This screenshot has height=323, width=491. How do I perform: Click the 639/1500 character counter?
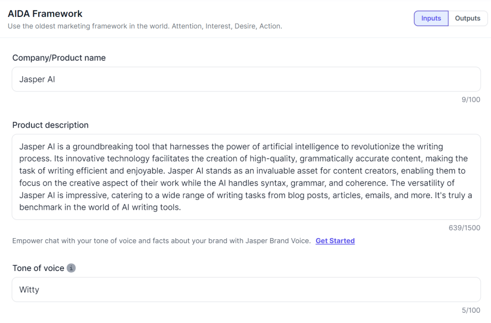coord(464,228)
